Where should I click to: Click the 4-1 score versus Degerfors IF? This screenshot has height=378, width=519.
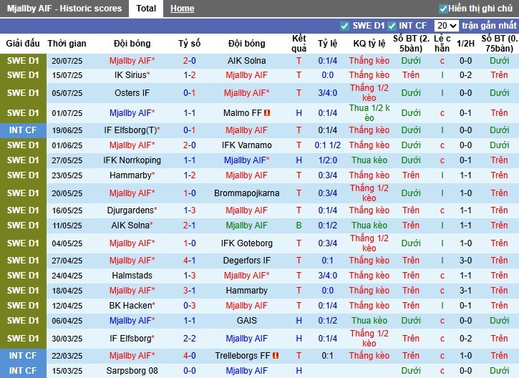click(x=189, y=261)
